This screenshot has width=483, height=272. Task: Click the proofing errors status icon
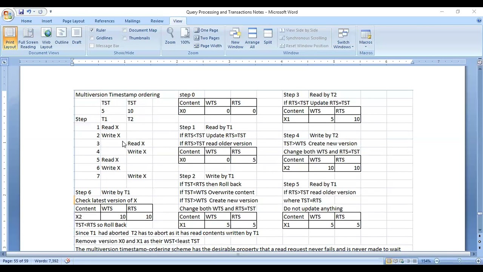click(x=67, y=261)
